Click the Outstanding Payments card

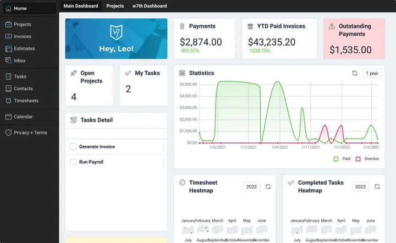pos(354,38)
